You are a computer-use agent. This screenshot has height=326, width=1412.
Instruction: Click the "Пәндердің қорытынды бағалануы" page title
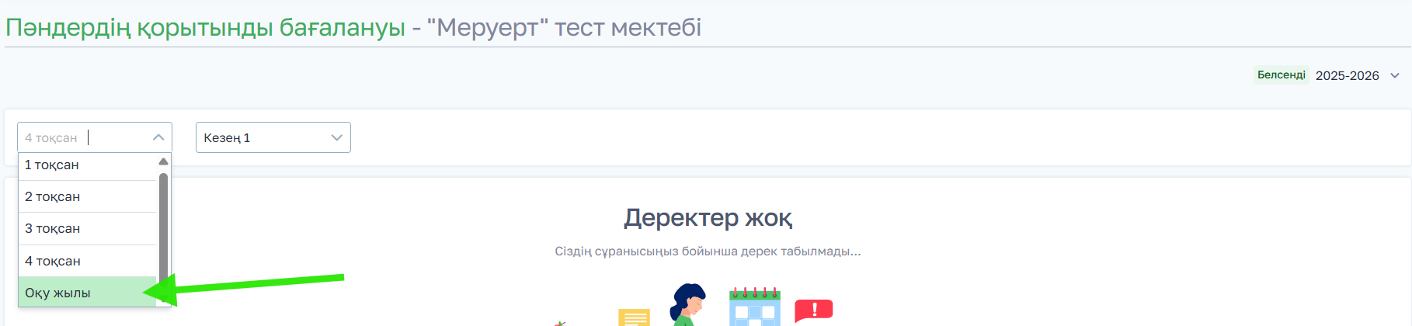tap(205, 27)
